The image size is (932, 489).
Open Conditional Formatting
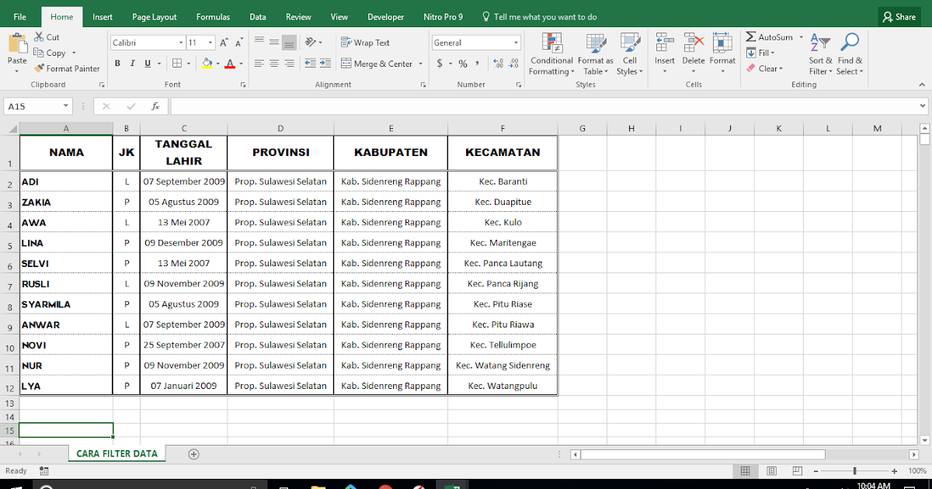(551, 53)
